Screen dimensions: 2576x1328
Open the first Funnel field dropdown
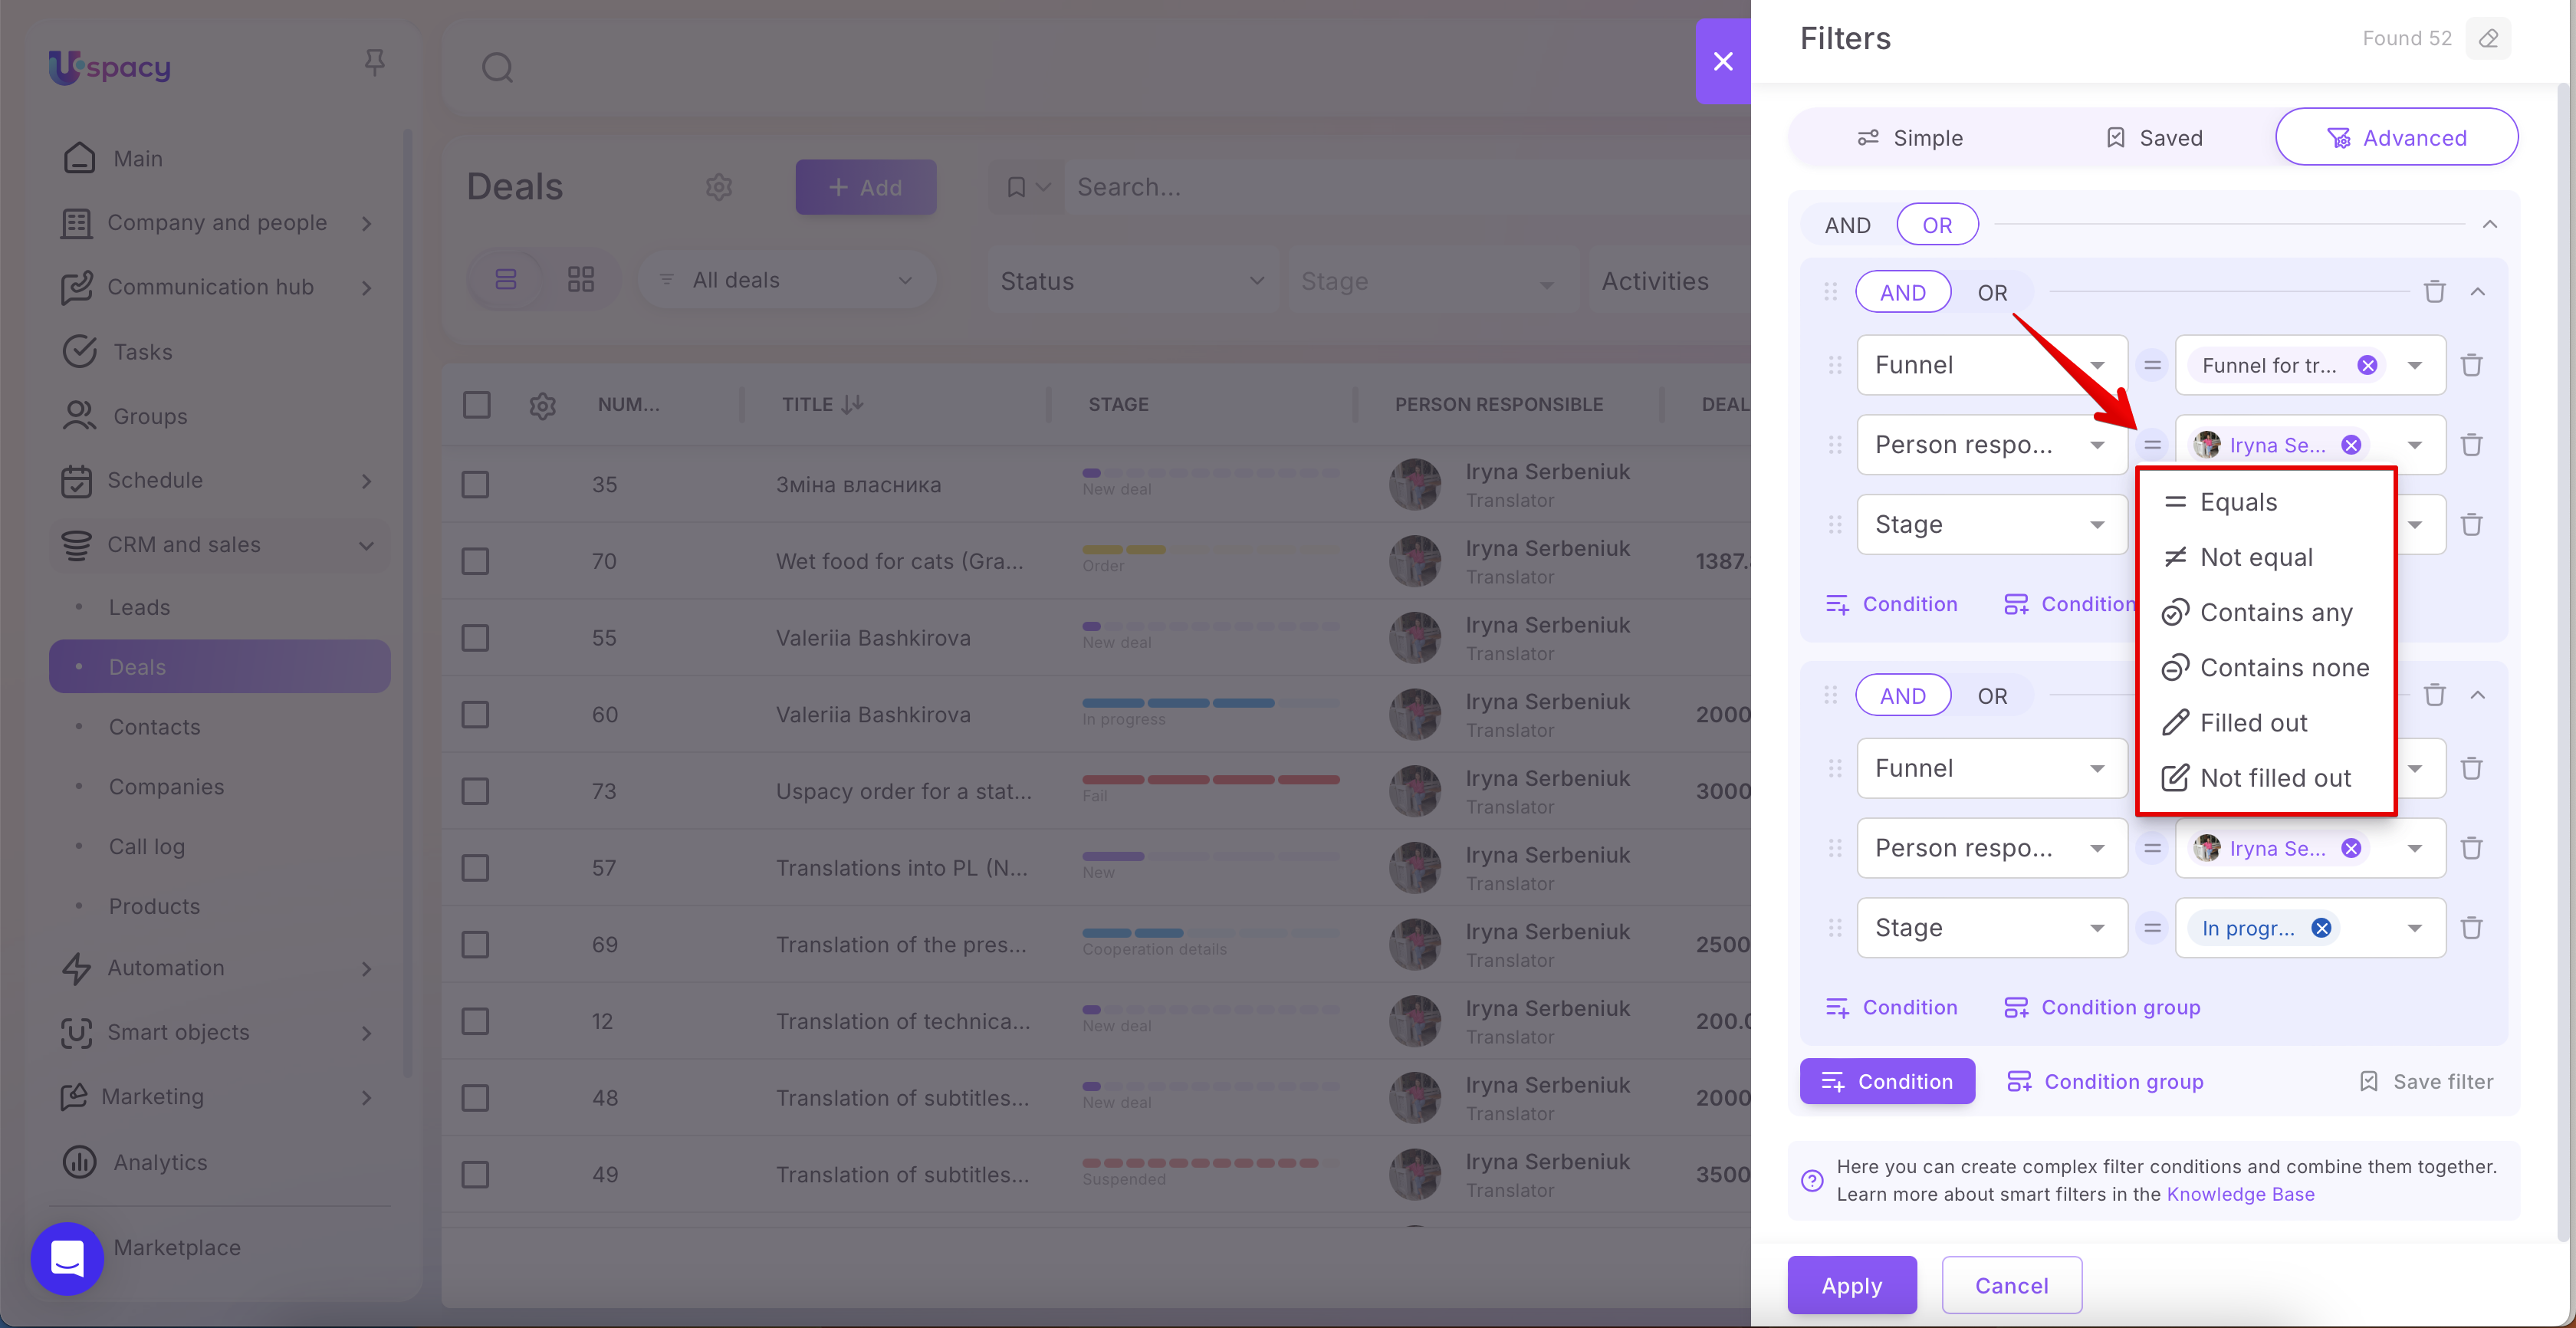(1990, 365)
